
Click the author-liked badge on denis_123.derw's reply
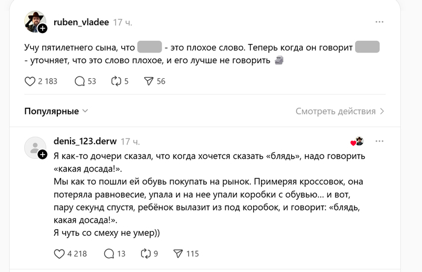pos(357,142)
